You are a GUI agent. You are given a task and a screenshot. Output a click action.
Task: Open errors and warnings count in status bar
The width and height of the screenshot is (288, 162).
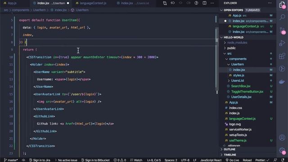(x=120, y=160)
